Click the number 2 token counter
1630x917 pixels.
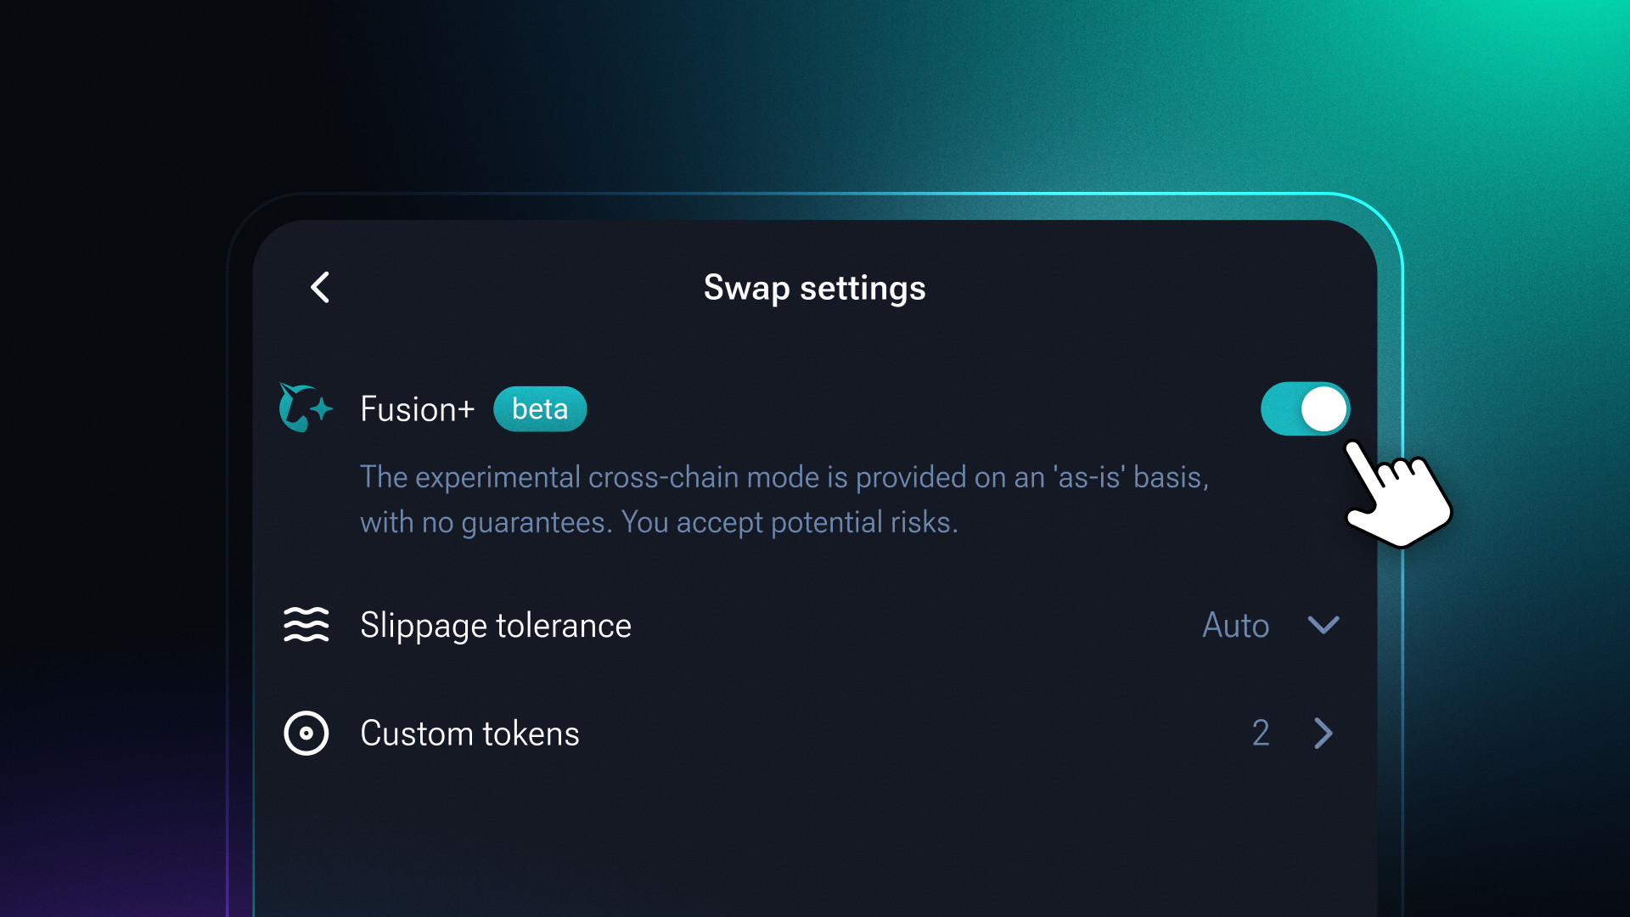(x=1262, y=733)
